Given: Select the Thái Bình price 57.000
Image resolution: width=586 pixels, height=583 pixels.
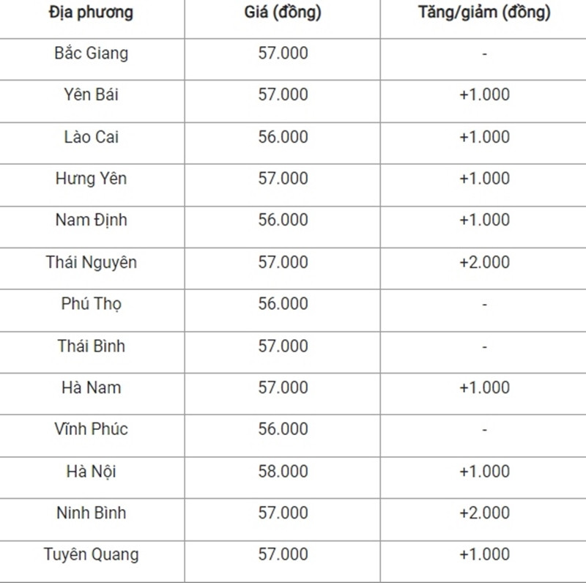Looking at the screenshot, I should tap(283, 346).
